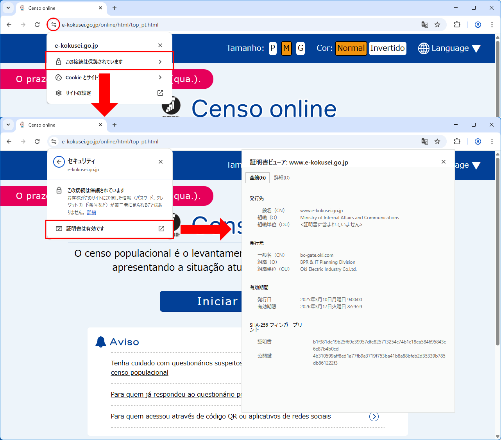Go back using the セキュリティ panel arrow
Screen dimensions: 501x440
pyautogui.click(x=59, y=162)
